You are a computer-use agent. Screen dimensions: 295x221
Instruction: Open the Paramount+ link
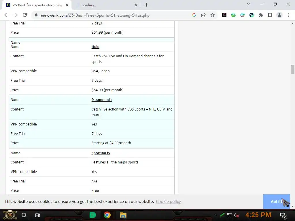coord(102,100)
